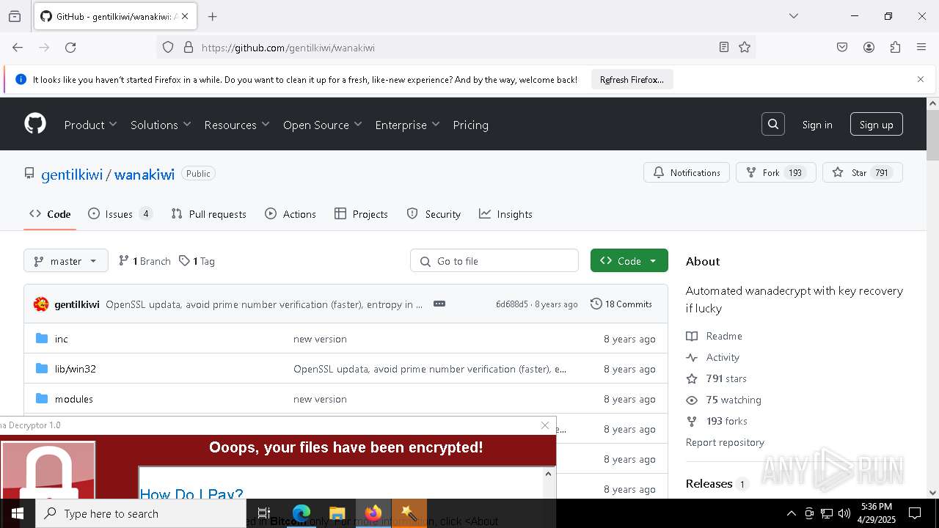Screen dimensions: 939x528
Task: Reload the page with the refresh icon
Action: coord(70,47)
